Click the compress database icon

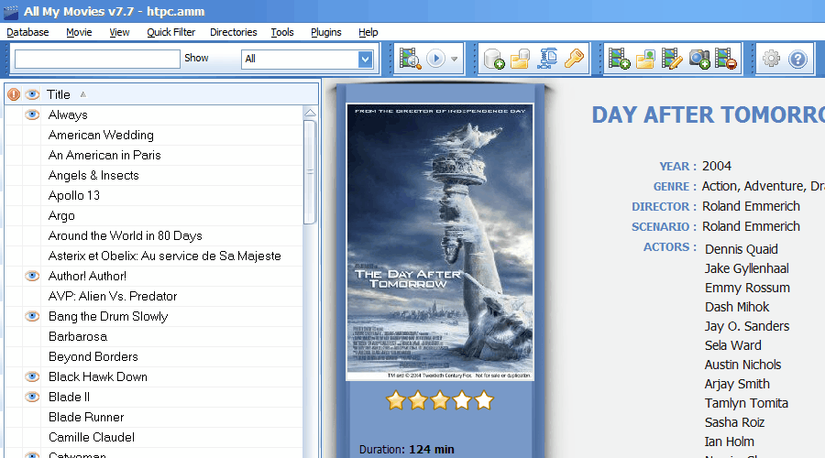547,59
